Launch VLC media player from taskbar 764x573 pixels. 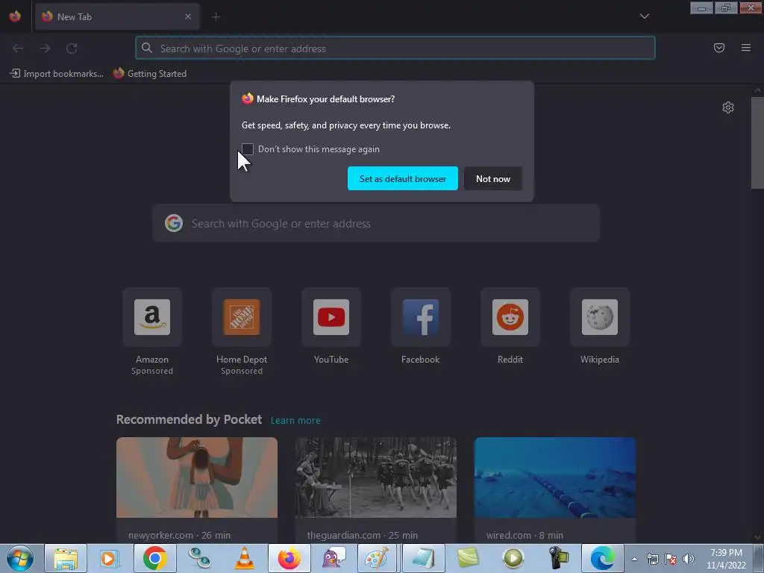point(244,558)
